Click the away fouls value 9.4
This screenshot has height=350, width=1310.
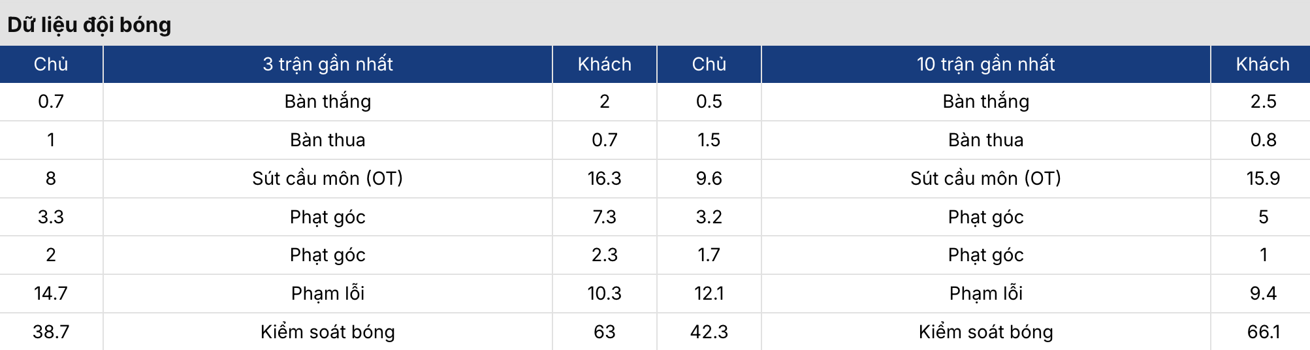(1263, 293)
